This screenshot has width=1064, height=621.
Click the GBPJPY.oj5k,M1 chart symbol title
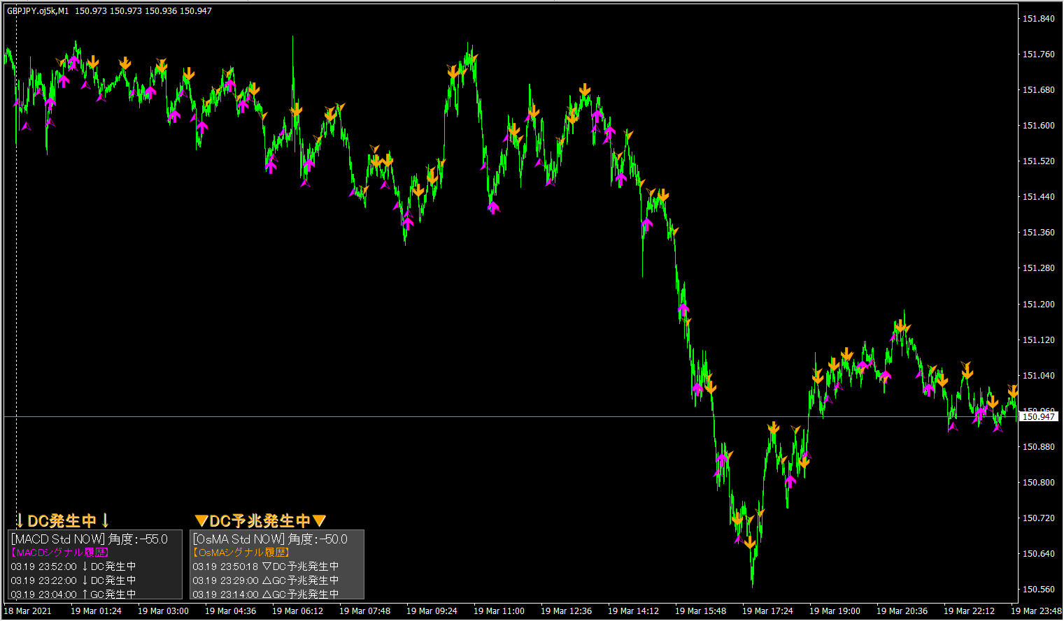tap(38, 11)
